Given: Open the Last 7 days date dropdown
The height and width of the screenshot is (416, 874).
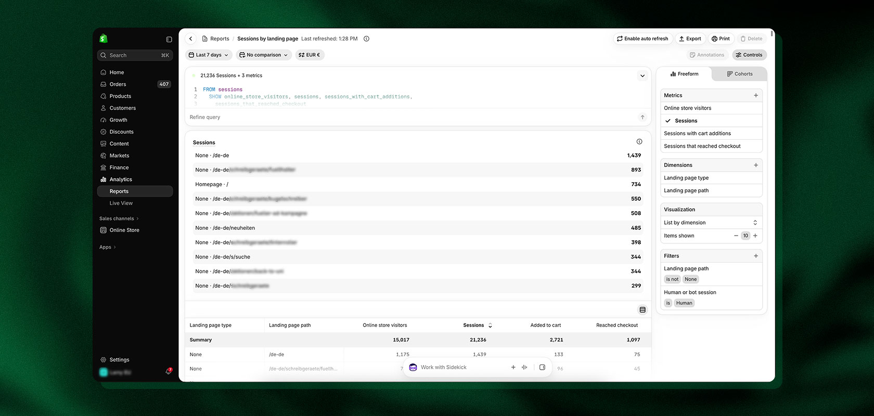Looking at the screenshot, I should [x=209, y=55].
